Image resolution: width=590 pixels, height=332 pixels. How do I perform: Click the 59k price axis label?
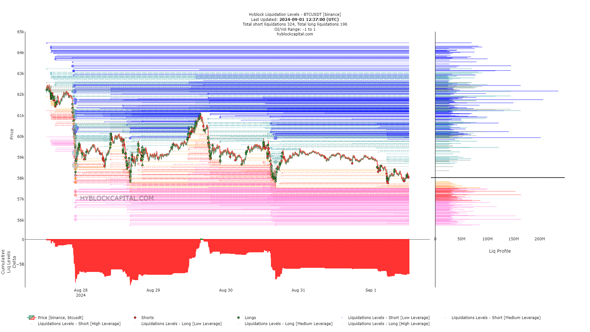21,157
